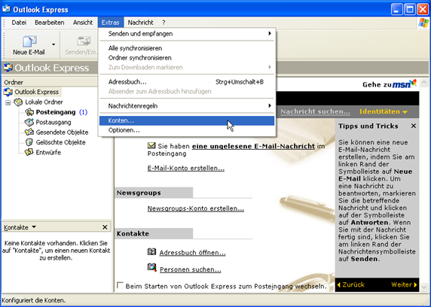Close the Kontakte pane
The image size is (431, 307).
105,227
